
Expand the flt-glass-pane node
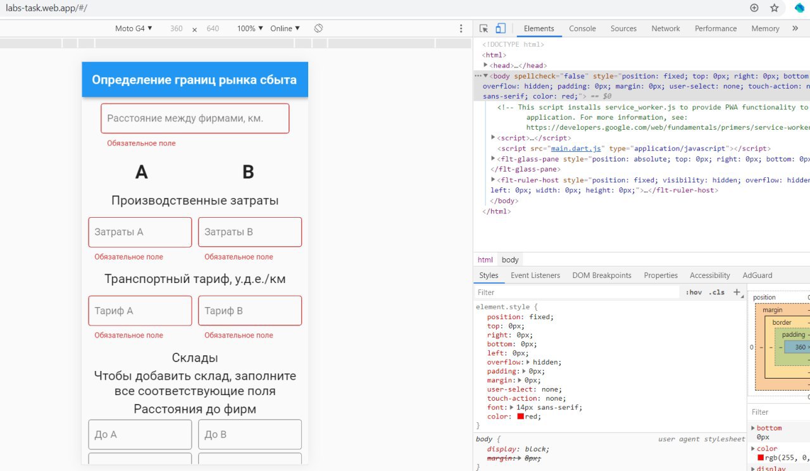click(x=494, y=159)
